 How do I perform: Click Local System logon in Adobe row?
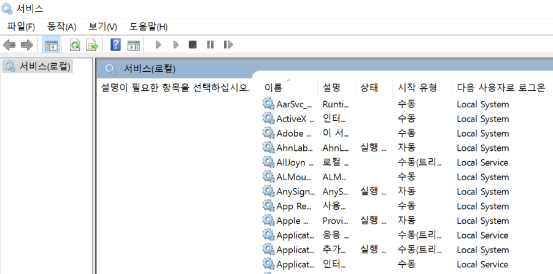(482, 134)
